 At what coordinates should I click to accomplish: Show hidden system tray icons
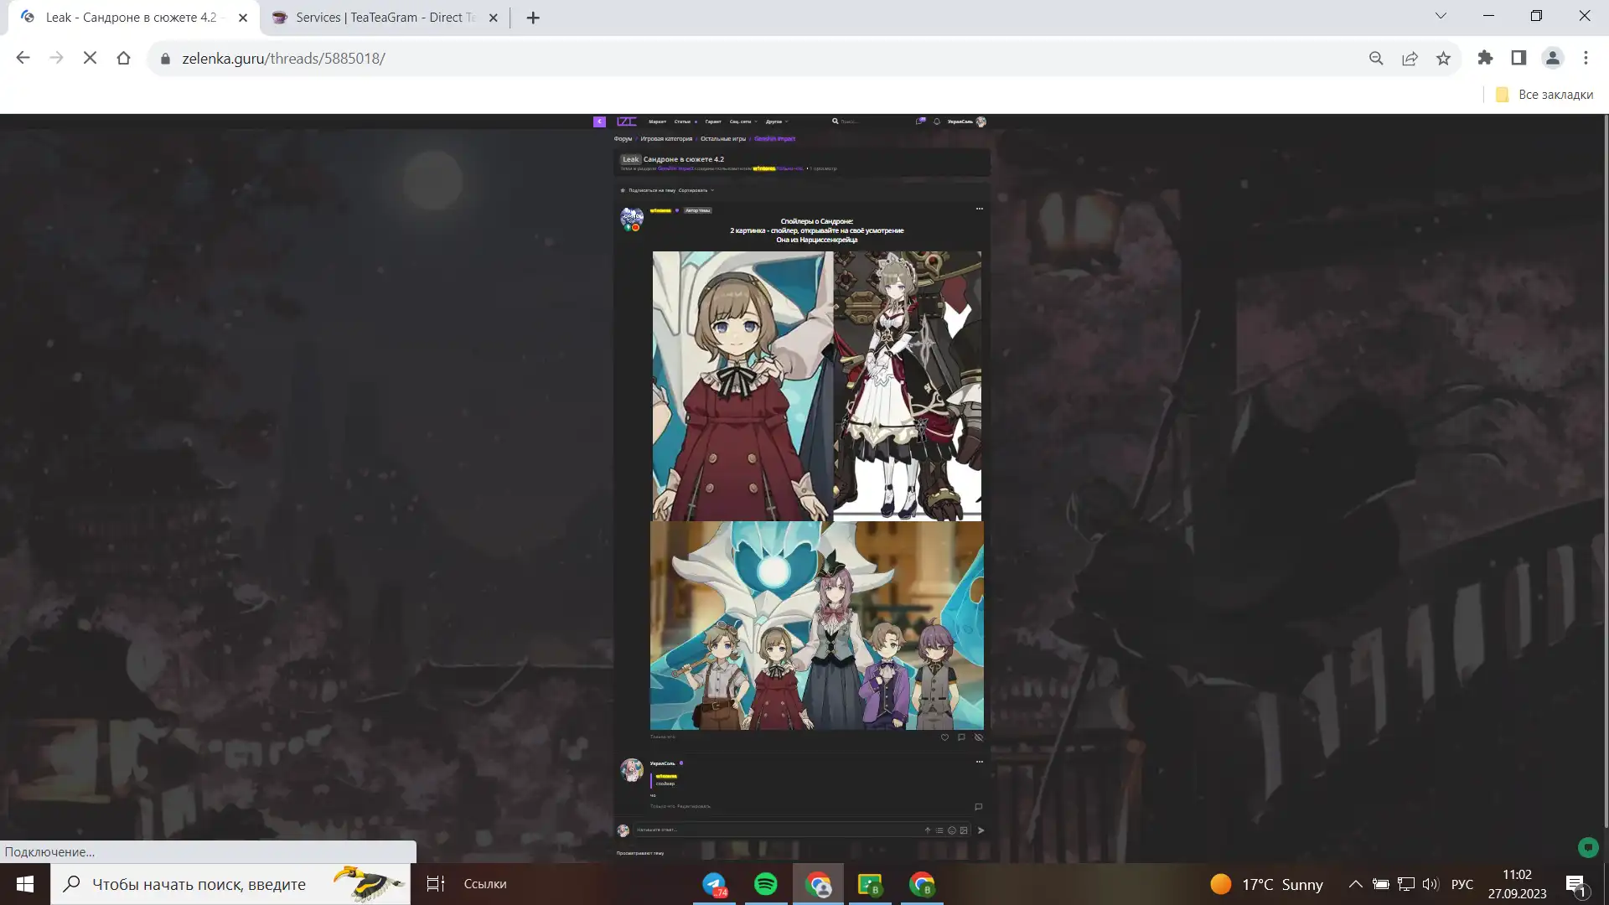pos(1355,884)
